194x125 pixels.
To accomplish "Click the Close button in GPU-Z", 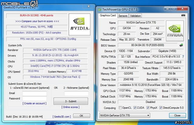I will tap(177, 115).
